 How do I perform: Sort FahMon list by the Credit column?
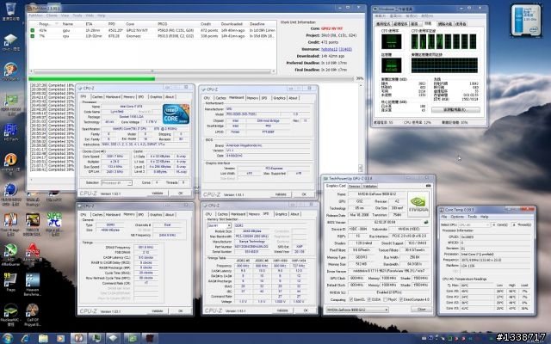click(206, 24)
